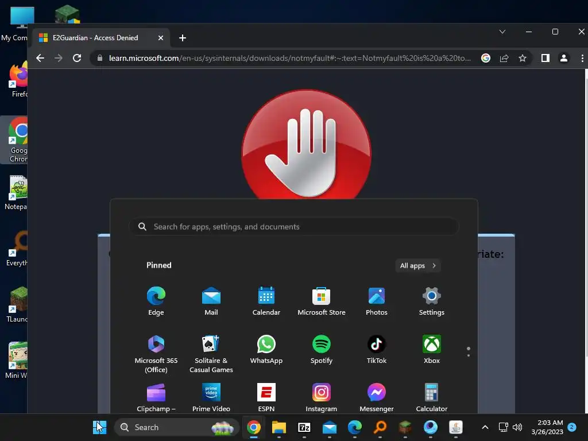
Task: Go to next page of pinned apps
Action: (x=469, y=355)
